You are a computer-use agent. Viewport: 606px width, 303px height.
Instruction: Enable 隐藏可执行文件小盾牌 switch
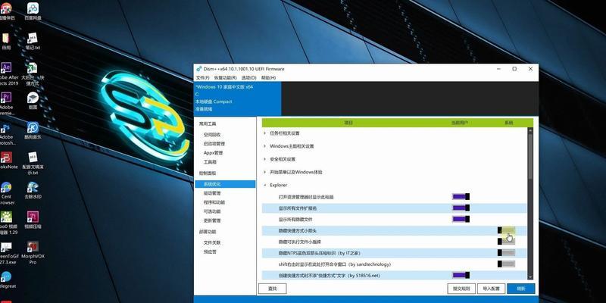[506, 242]
